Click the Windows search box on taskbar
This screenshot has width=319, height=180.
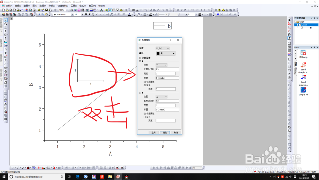(36, 177)
